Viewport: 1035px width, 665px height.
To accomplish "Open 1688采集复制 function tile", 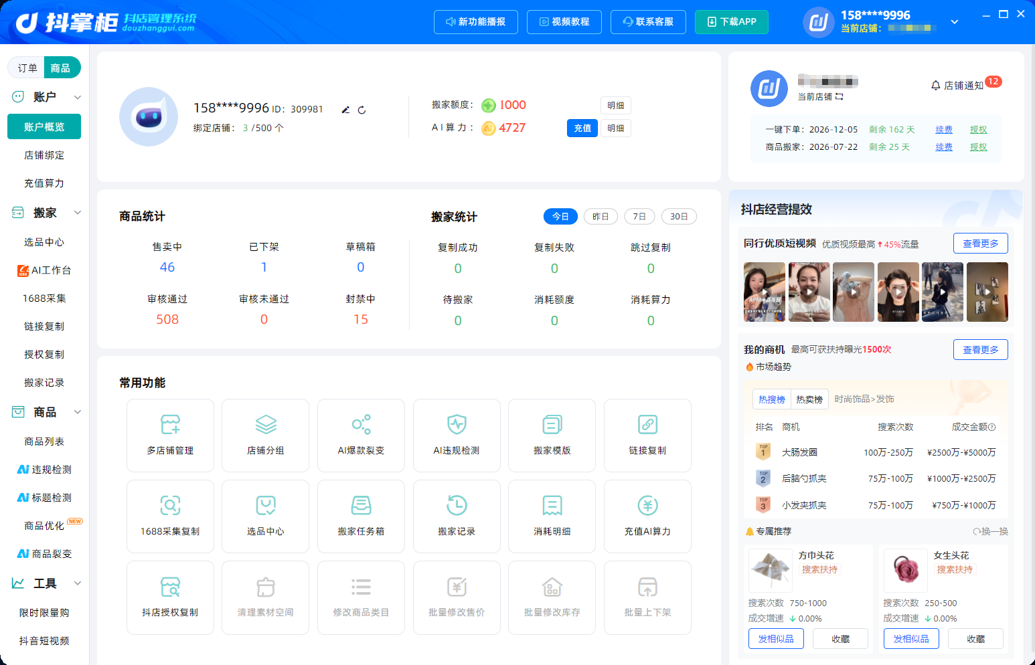I will pyautogui.click(x=170, y=516).
